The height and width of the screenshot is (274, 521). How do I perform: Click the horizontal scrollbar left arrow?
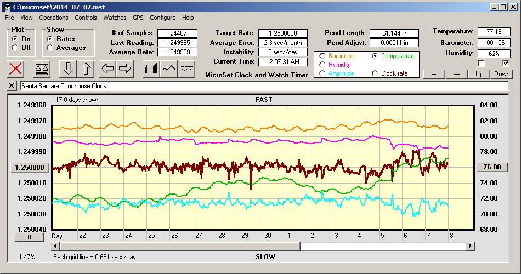click(56, 246)
